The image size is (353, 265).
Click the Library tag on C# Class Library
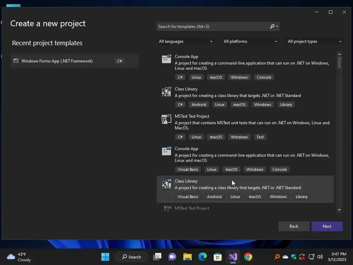pyautogui.click(x=286, y=105)
